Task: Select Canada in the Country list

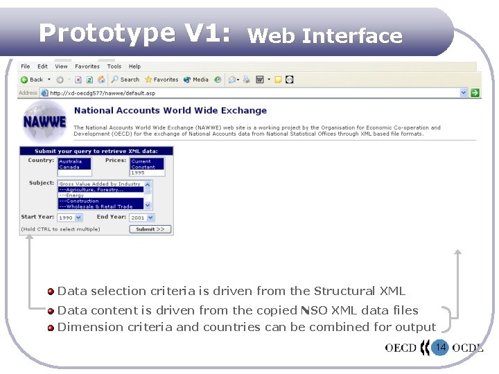Action: (74, 167)
